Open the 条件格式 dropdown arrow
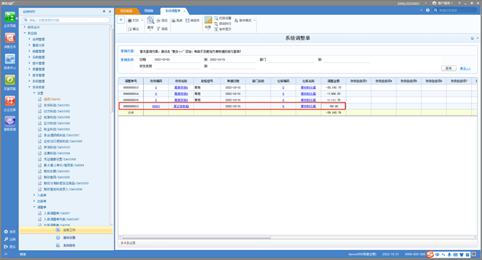 pos(254,20)
